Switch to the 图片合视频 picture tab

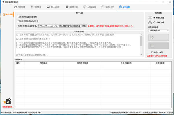pos(53,7)
